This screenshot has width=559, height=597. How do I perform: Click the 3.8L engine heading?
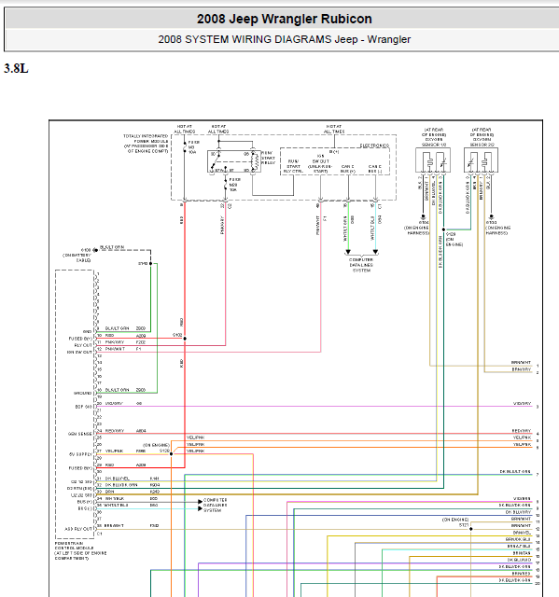[16, 68]
